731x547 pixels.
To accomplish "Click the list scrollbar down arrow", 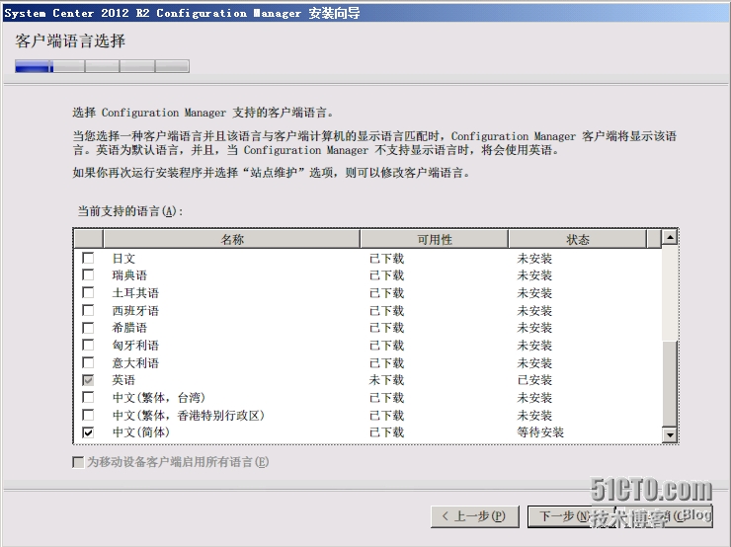I will pyautogui.click(x=670, y=435).
